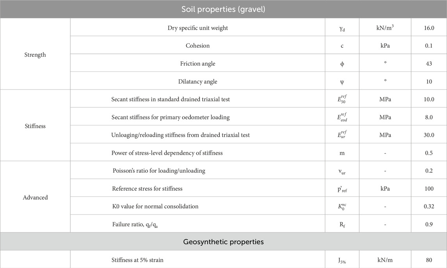
Task: Click the "Soil properties (gravel)" table header
Action: click(x=223, y=9)
